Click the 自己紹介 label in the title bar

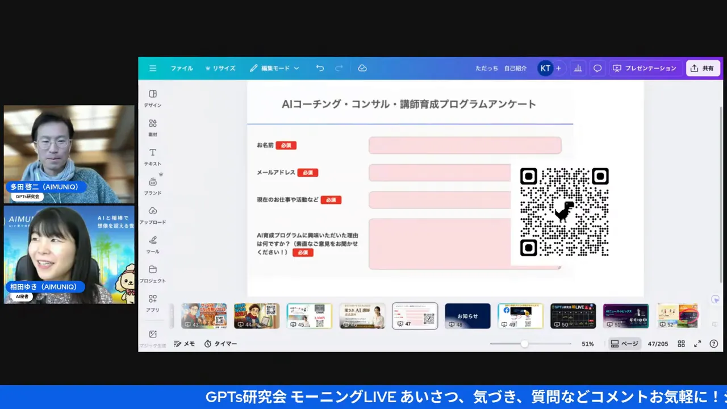pyautogui.click(x=515, y=68)
